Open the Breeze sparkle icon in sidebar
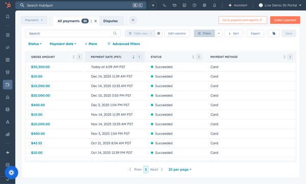 (8, 152)
